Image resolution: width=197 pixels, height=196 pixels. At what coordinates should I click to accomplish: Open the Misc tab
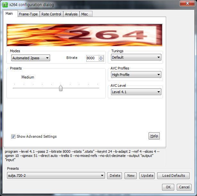point(86,14)
